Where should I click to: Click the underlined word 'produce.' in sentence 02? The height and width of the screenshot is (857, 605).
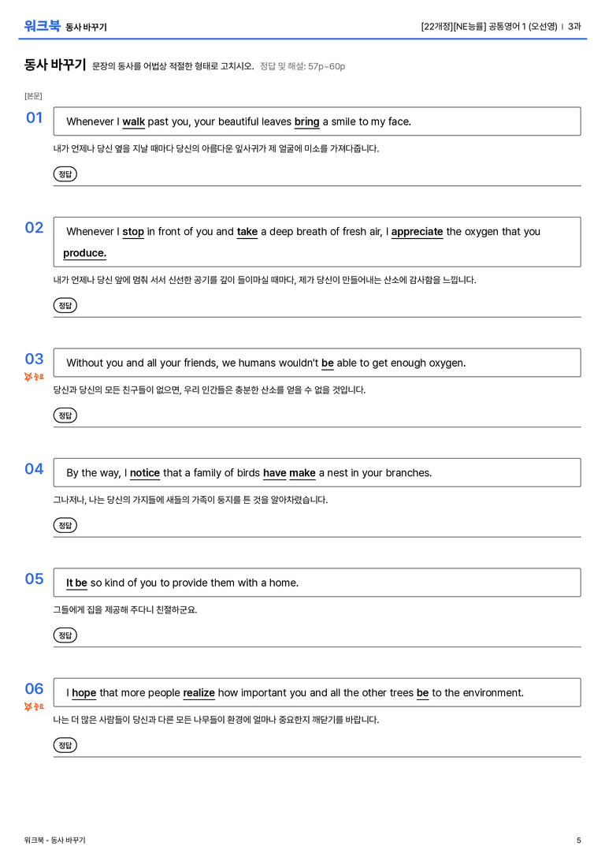[84, 253]
